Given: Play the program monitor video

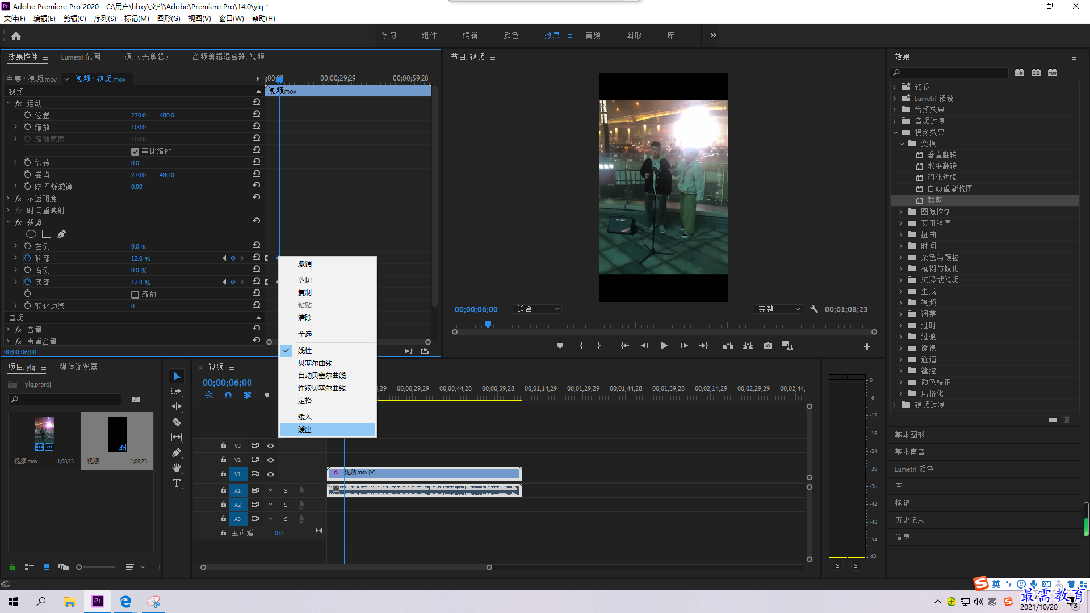Looking at the screenshot, I should tap(664, 346).
